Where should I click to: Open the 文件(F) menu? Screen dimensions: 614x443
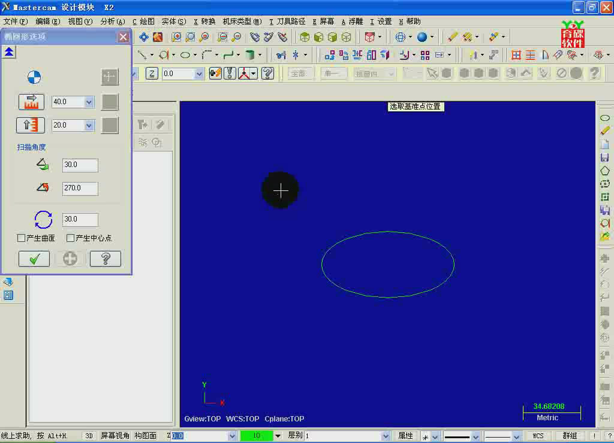point(16,22)
